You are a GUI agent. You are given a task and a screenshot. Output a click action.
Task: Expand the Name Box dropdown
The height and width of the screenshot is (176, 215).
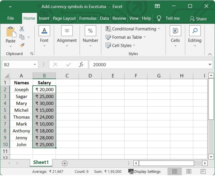click(35, 65)
